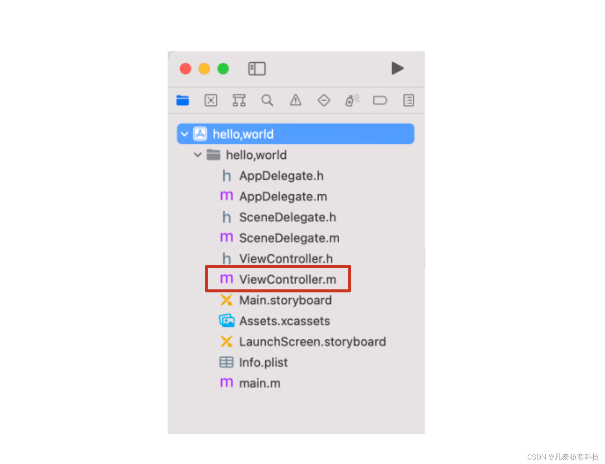This screenshot has height=464, width=605.
Task: Open the Project navigator folder icon
Action: [183, 100]
